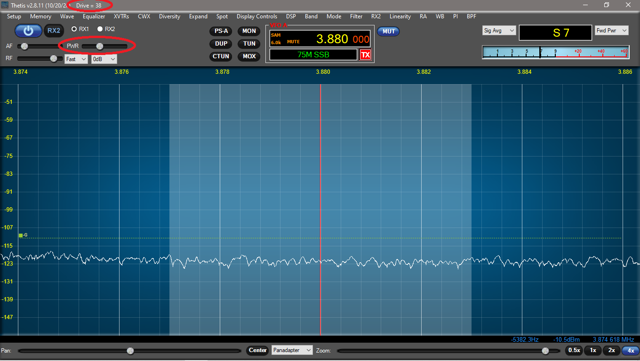Toggle the MON monitor button
The width and height of the screenshot is (640, 361).
[249, 31]
